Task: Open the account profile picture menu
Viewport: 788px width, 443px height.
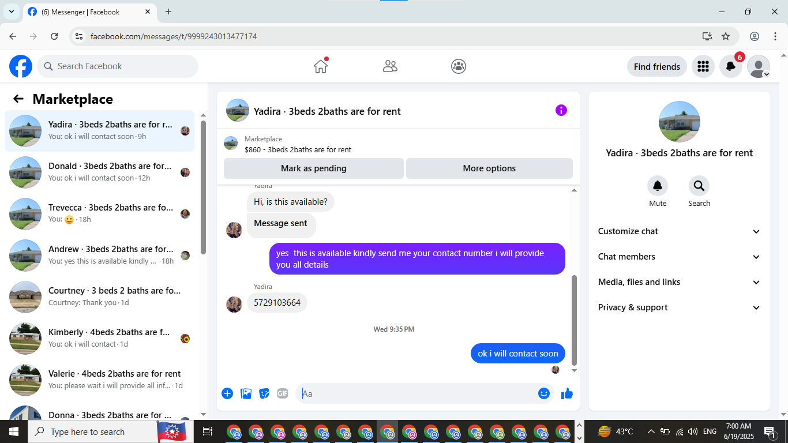Action: pyautogui.click(x=758, y=66)
